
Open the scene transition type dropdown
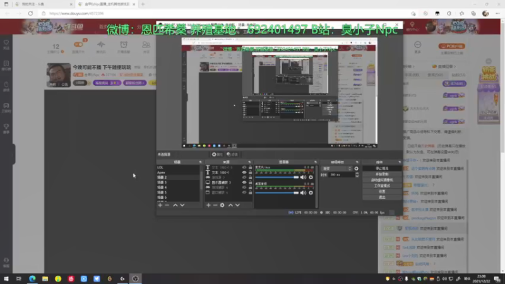[337, 169]
